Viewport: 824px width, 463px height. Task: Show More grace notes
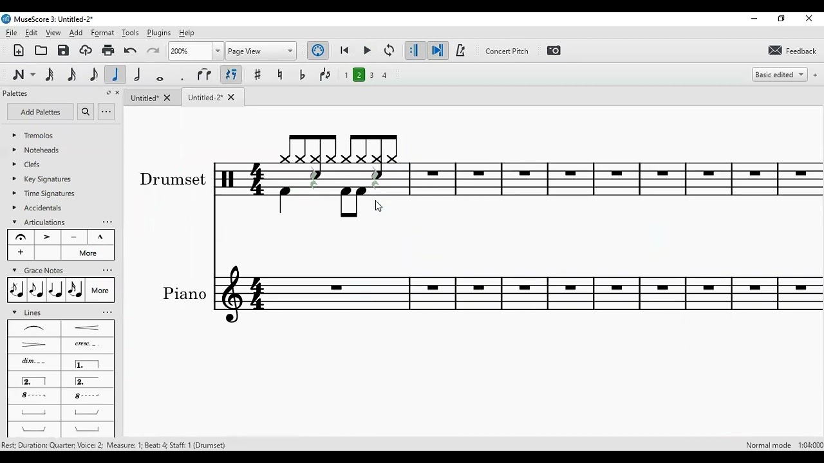pos(100,291)
